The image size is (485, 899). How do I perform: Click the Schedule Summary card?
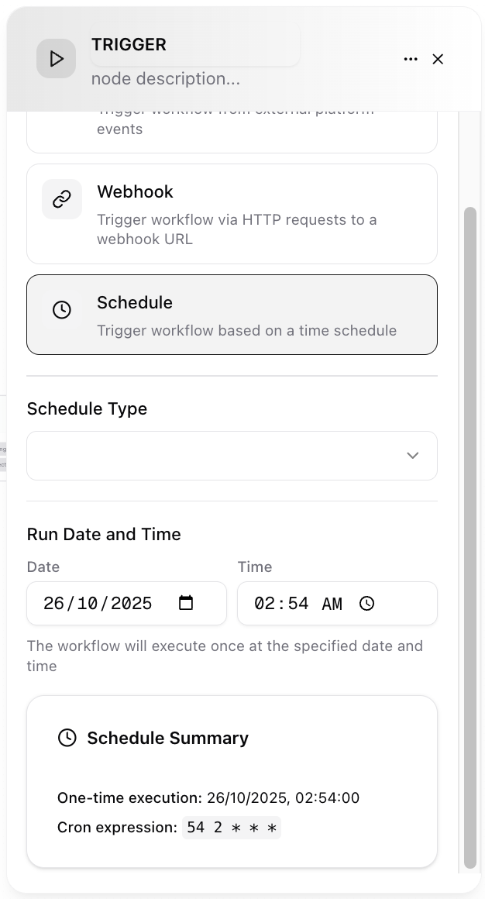(232, 781)
